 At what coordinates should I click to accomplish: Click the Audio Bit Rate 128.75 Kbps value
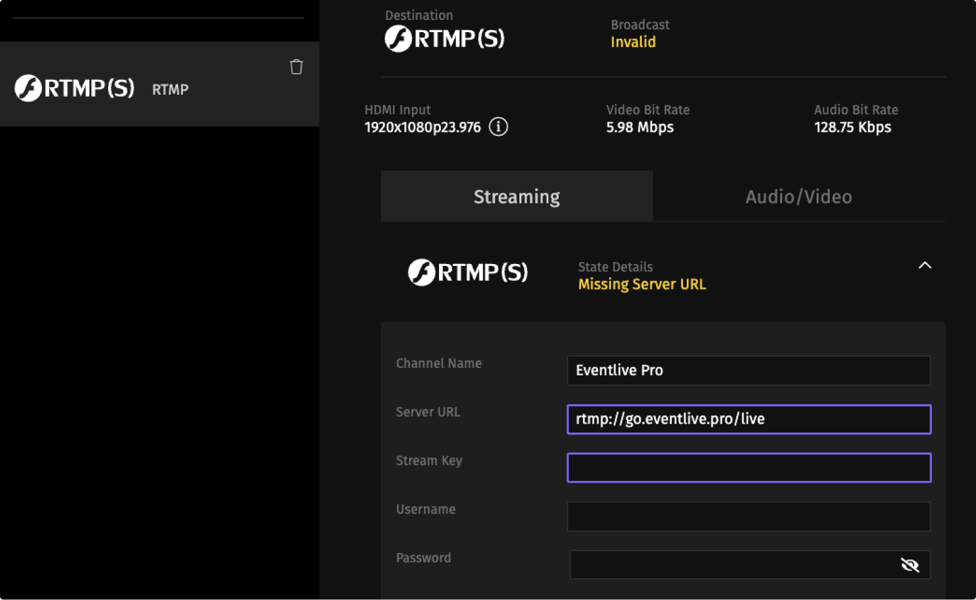[852, 127]
